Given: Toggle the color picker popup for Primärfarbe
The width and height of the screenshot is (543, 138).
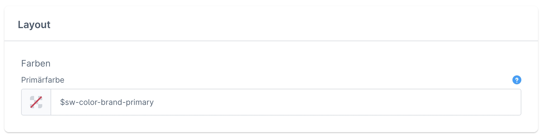Looking at the screenshot, I should pyautogui.click(x=36, y=102).
